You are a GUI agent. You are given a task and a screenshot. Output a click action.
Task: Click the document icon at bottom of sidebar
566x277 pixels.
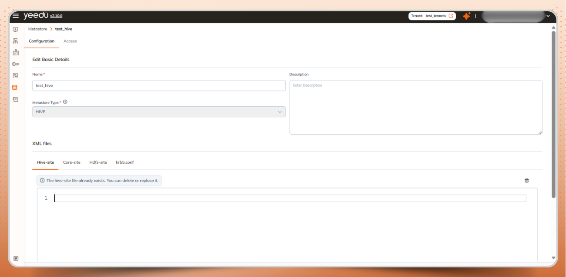pos(15,258)
